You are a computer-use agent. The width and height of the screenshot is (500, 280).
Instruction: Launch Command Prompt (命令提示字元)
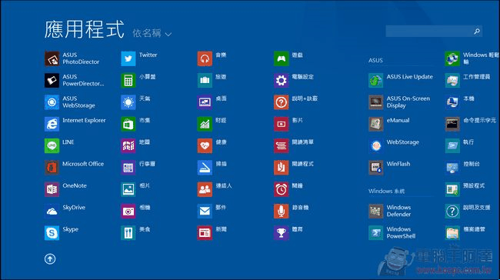click(471, 124)
